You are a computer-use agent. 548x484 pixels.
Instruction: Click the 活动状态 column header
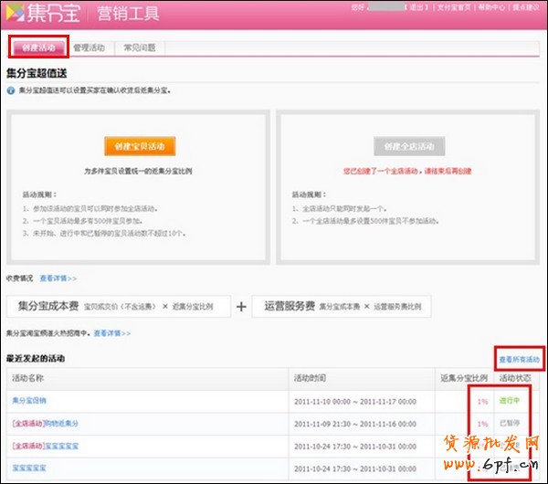pos(513,378)
